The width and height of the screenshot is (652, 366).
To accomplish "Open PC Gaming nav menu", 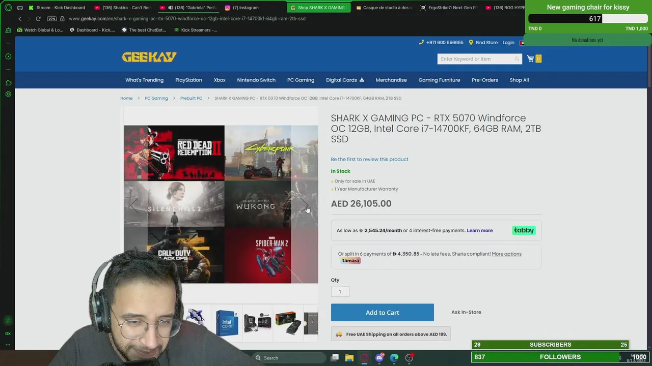I will click(x=301, y=80).
